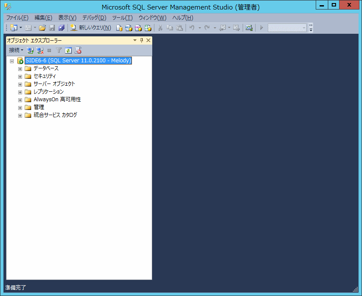Open the Undo history dropdown arrow
The height and width of the screenshot is (296, 362).
click(x=200, y=28)
